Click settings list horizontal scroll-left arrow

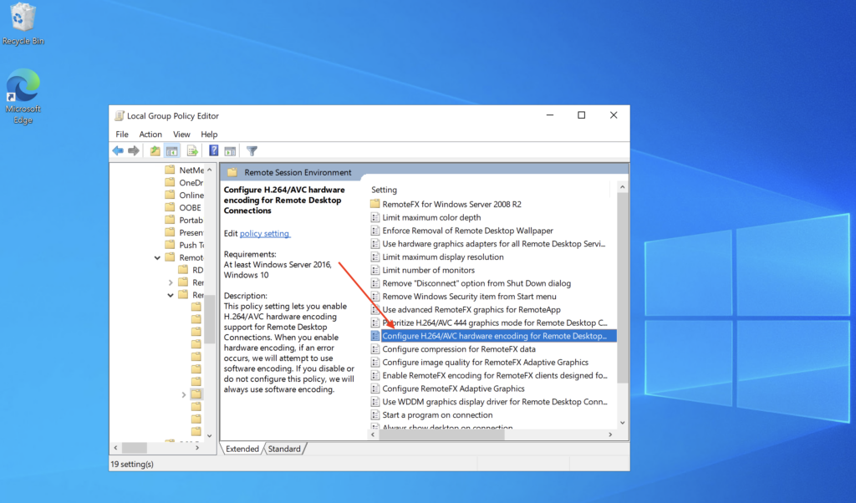374,434
